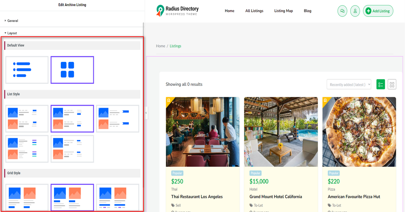
Task: Open Blog menu item
Action: pyautogui.click(x=307, y=11)
